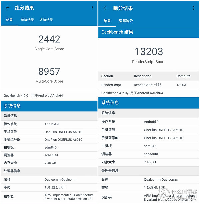Click Qualcomm Qualcomm name on left
Viewport: 200px width, 204px height.
(x=61, y=180)
